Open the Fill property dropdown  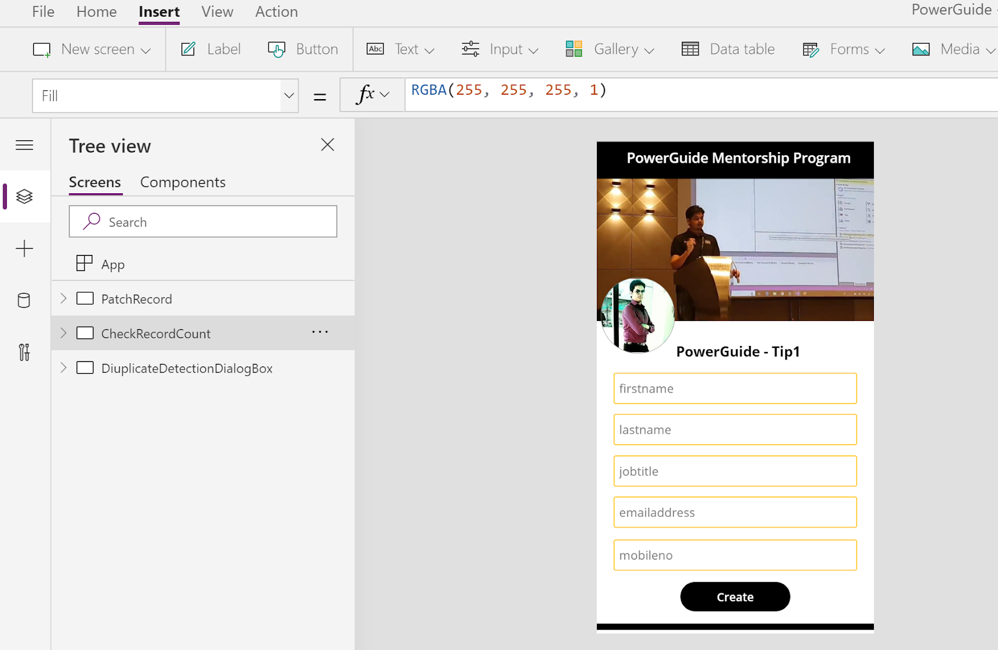(x=289, y=95)
